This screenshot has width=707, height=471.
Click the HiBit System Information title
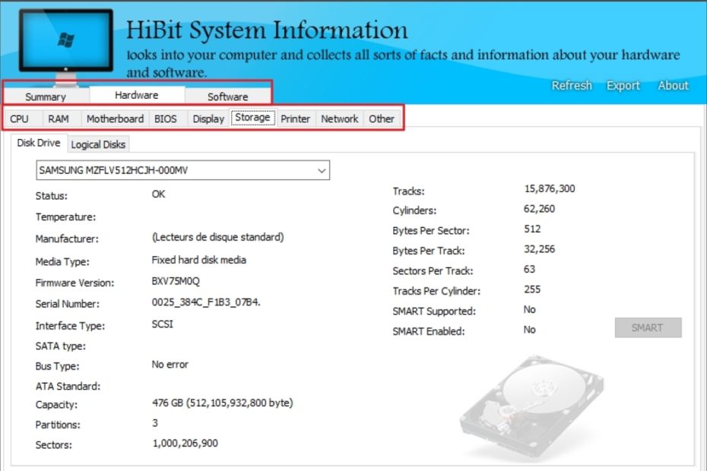tap(267, 30)
